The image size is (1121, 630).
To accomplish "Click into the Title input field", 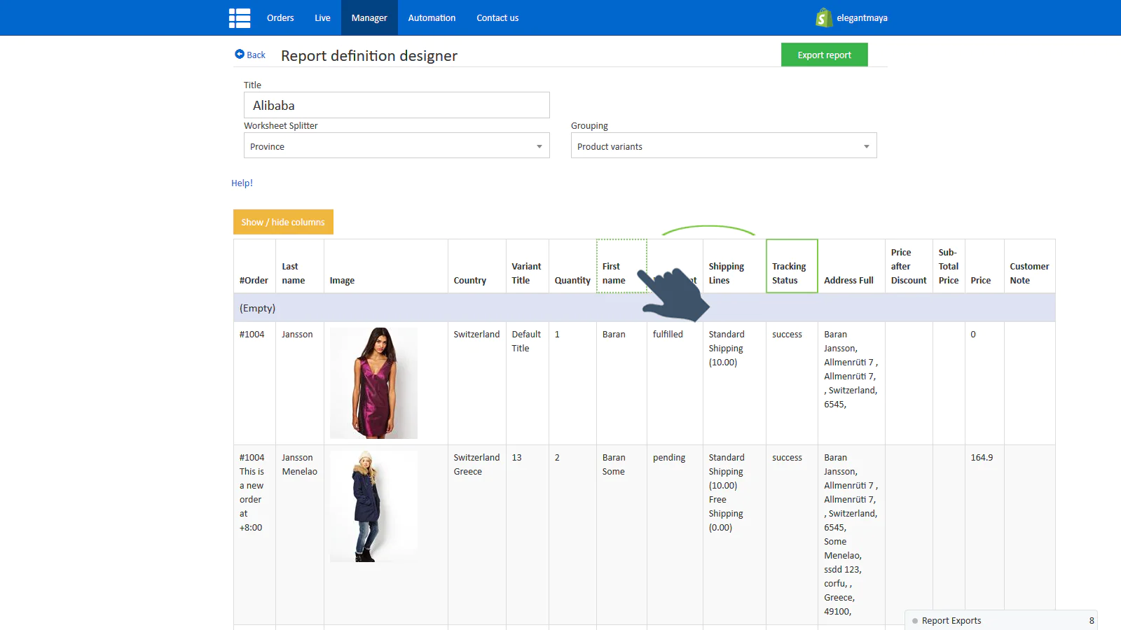I will [397, 106].
